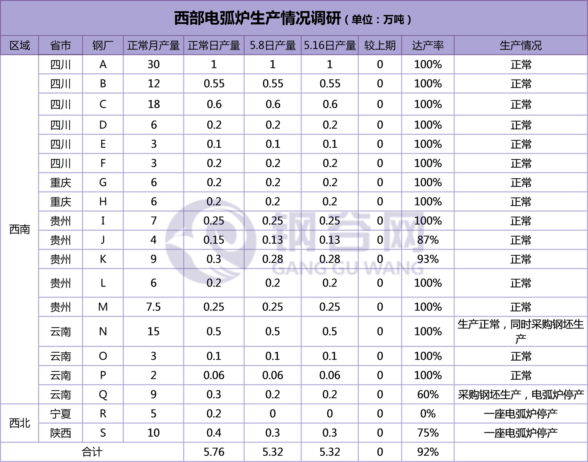The image size is (588, 462).
Task: Click steel mill L cell
Action: (x=103, y=283)
